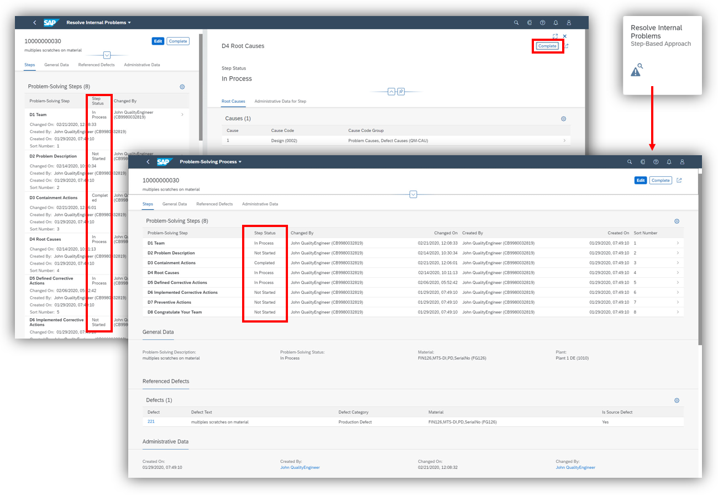Screen dimensions: 718x496
Task: Open D1 Team row chevron in back window
Action: (x=182, y=115)
